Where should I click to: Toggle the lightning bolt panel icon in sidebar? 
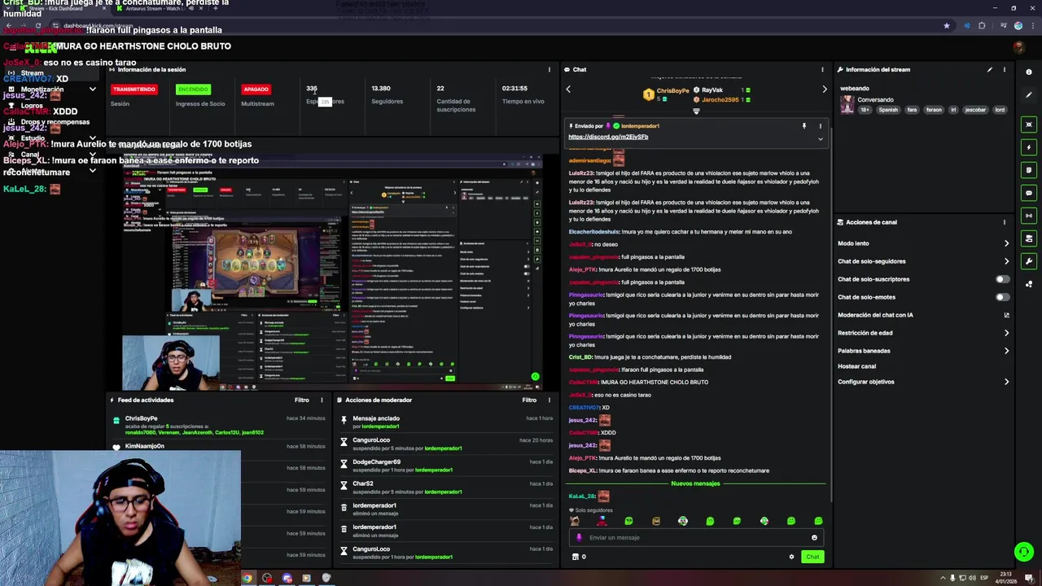(x=1029, y=147)
